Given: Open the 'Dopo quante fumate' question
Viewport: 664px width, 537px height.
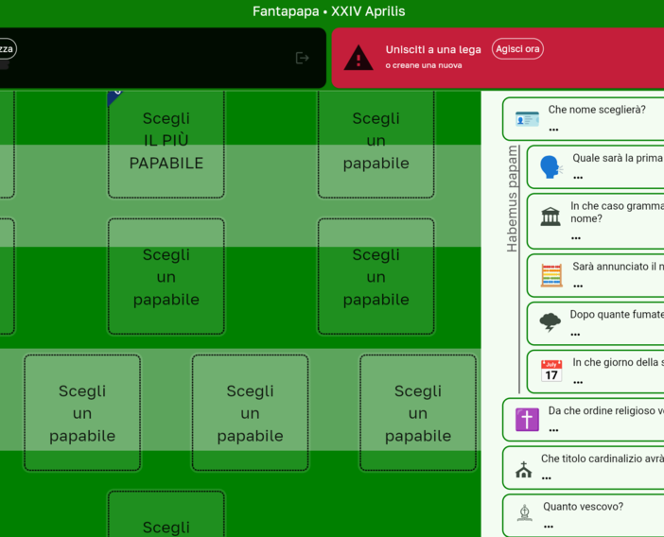Looking at the screenshot, I should click(x=595, y=323).
